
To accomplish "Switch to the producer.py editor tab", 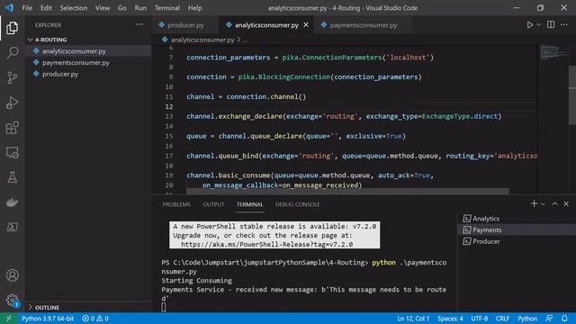I will [x=185, y=25].
